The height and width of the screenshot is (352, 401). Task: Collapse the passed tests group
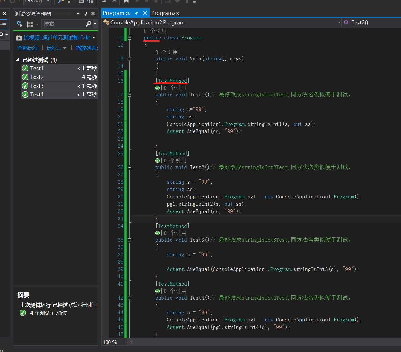18,60
